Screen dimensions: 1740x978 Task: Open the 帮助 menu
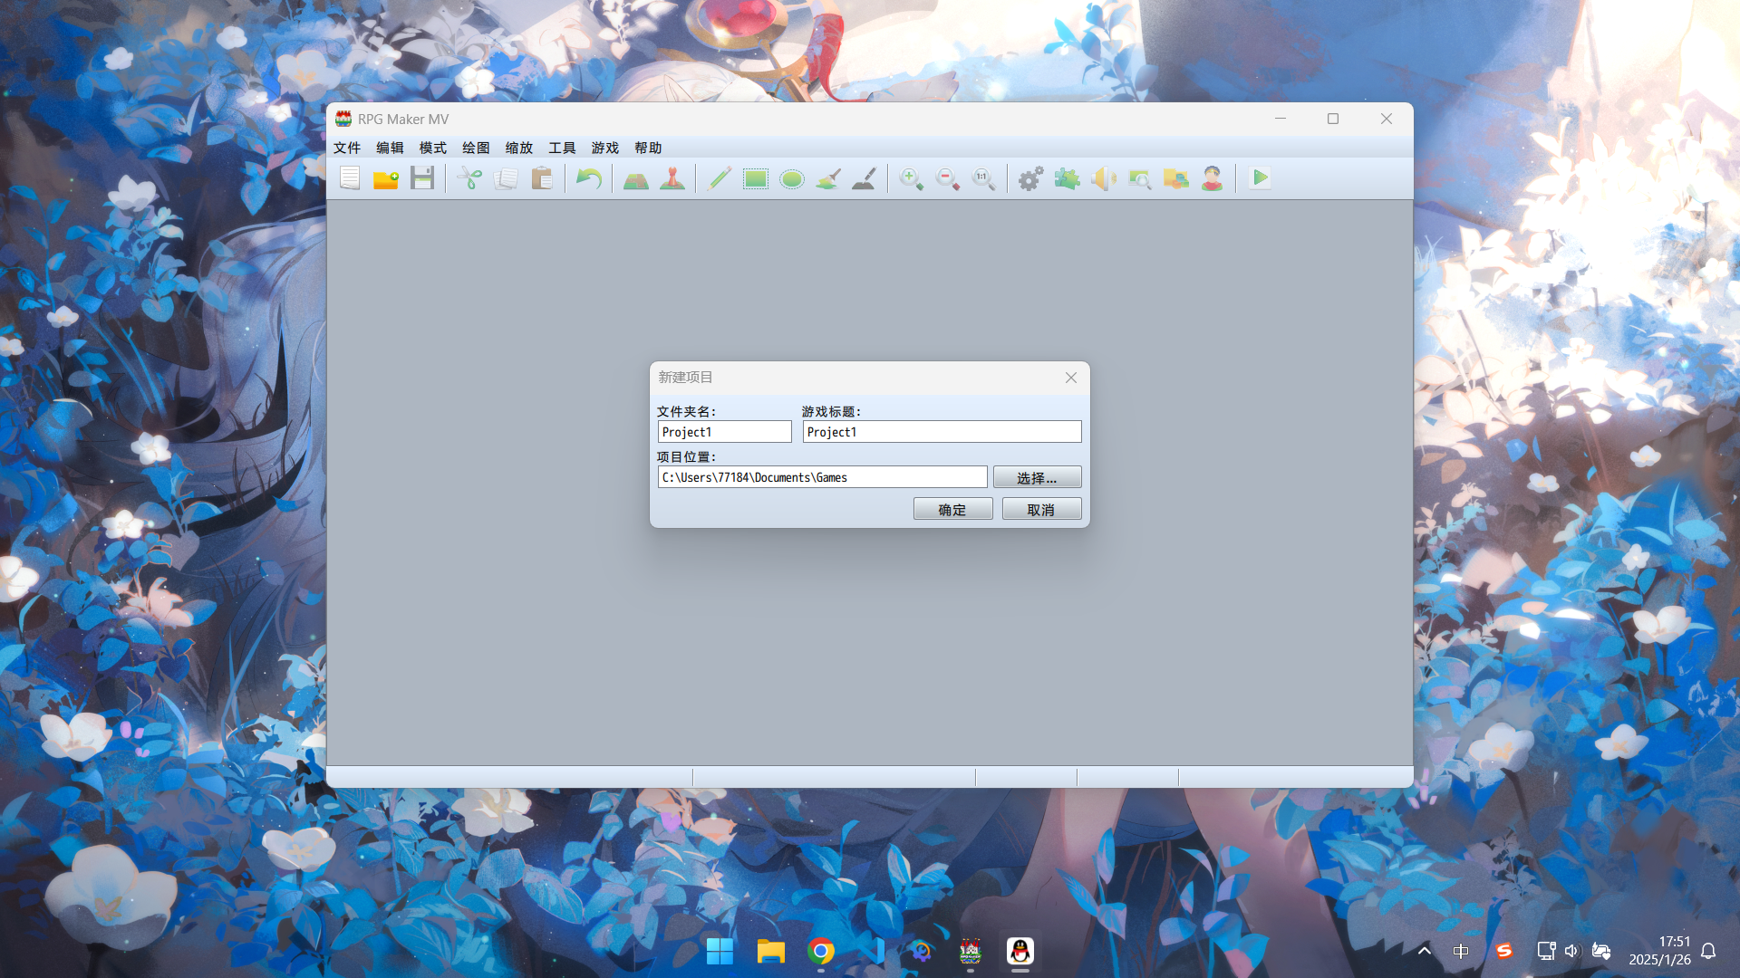click(x=648, y=148)
